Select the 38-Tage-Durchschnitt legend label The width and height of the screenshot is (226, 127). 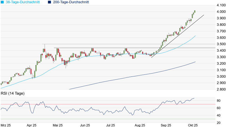(x=24, y=2)
